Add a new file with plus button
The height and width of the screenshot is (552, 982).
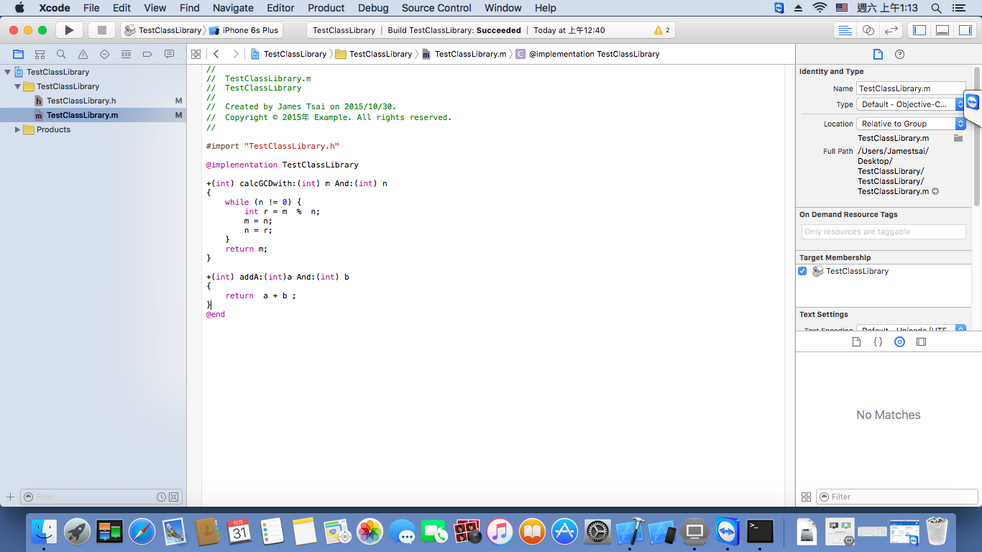click(x=10, y=497)
